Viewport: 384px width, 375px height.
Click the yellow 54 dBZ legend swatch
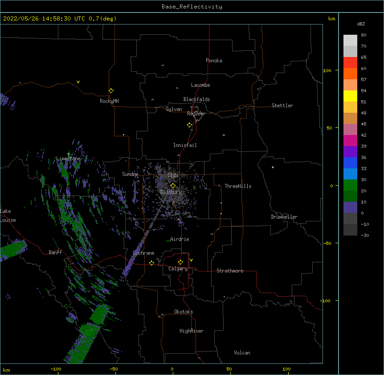(x=350, y=96)
